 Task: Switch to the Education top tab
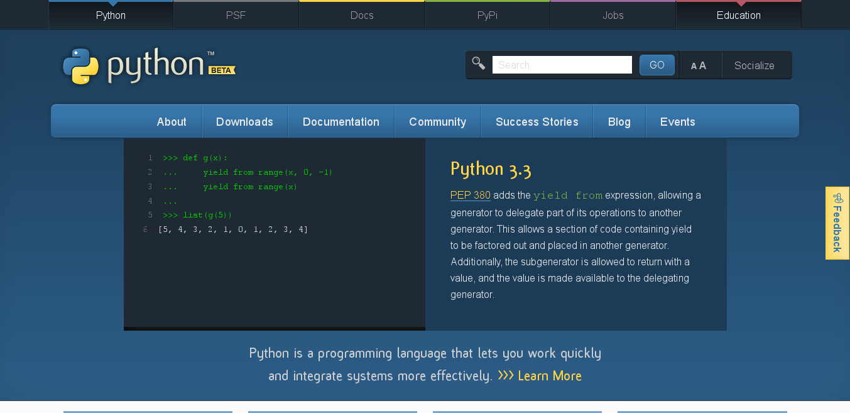tap(739, 15)
